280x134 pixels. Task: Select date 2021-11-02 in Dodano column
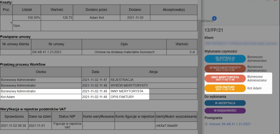[x=135, y=18]
